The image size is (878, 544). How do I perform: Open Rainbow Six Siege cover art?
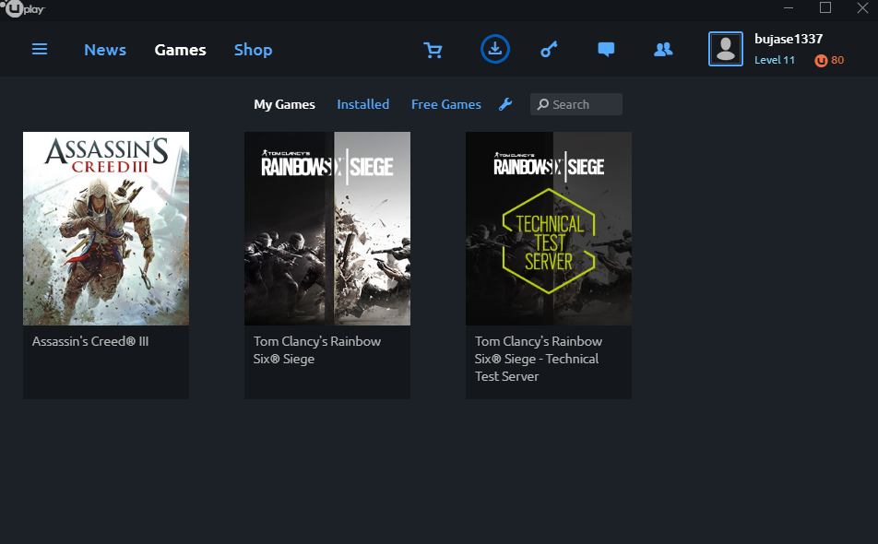click(327, 229)
